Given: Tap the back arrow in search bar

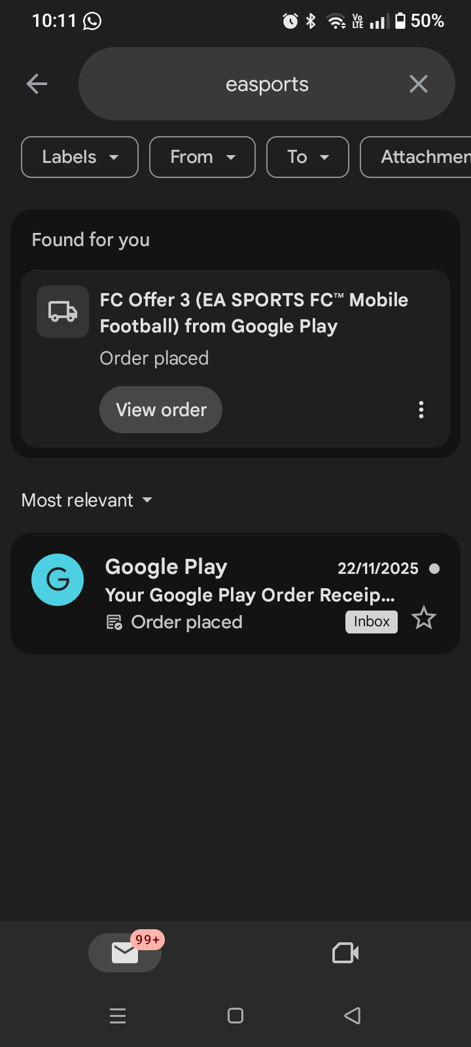Looking at the screenshot, I should point(37,84).
